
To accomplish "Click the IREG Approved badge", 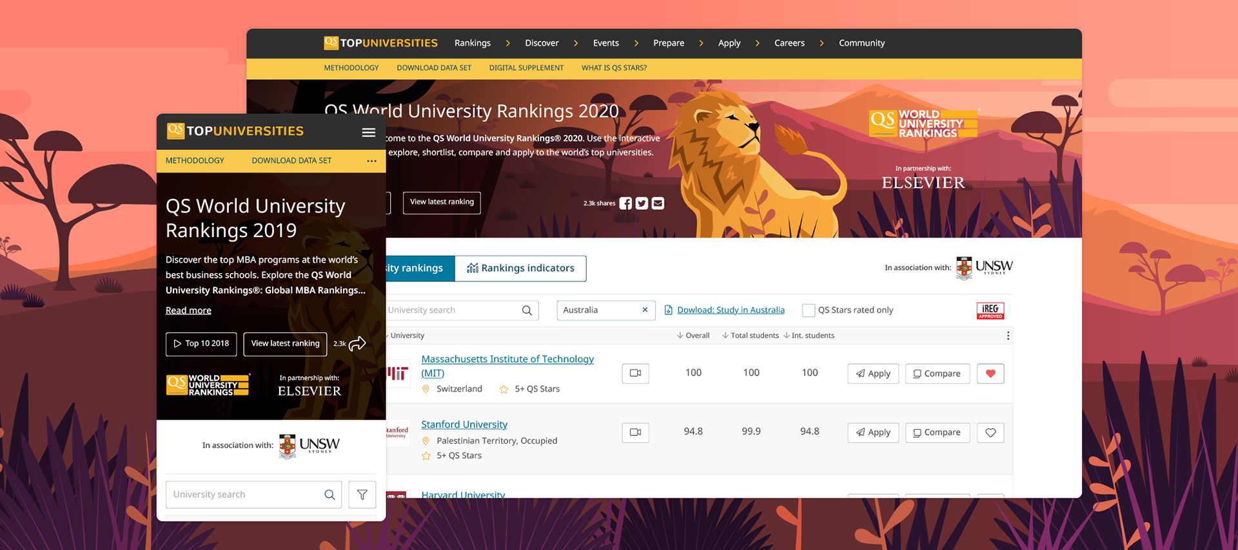I will coord(990,310).
